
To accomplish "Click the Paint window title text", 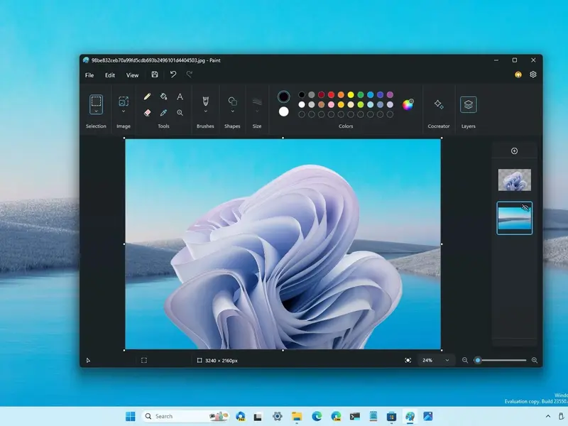I will (x=155, y=60).
